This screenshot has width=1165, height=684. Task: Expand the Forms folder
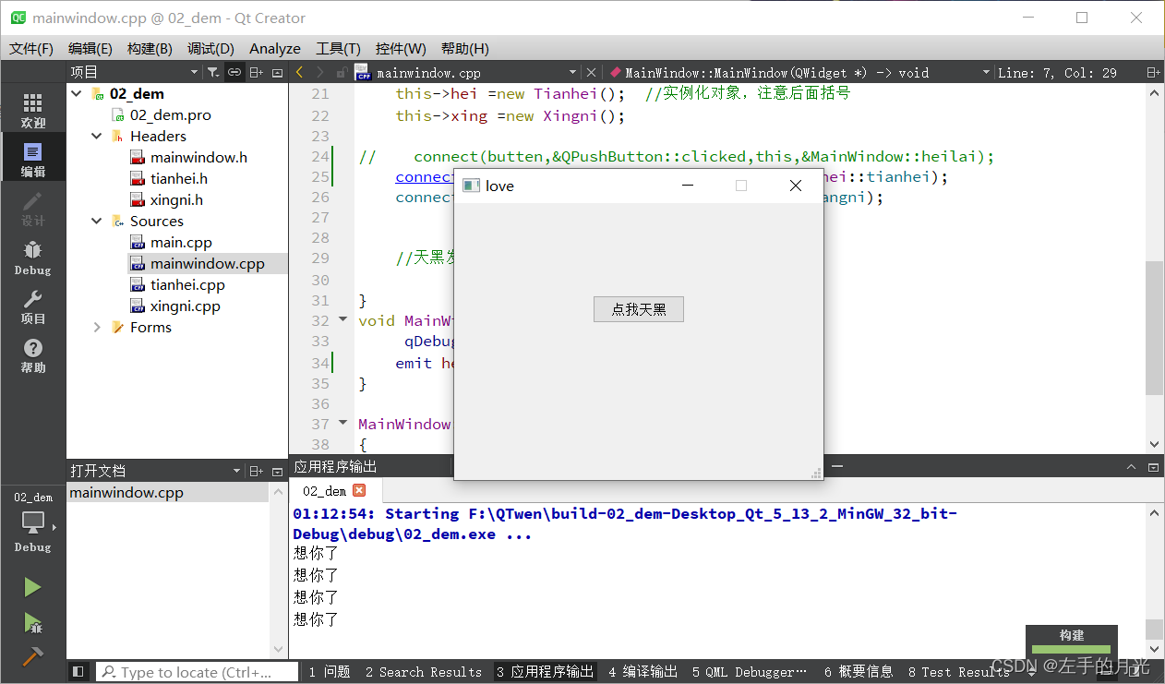coord(96,327)
